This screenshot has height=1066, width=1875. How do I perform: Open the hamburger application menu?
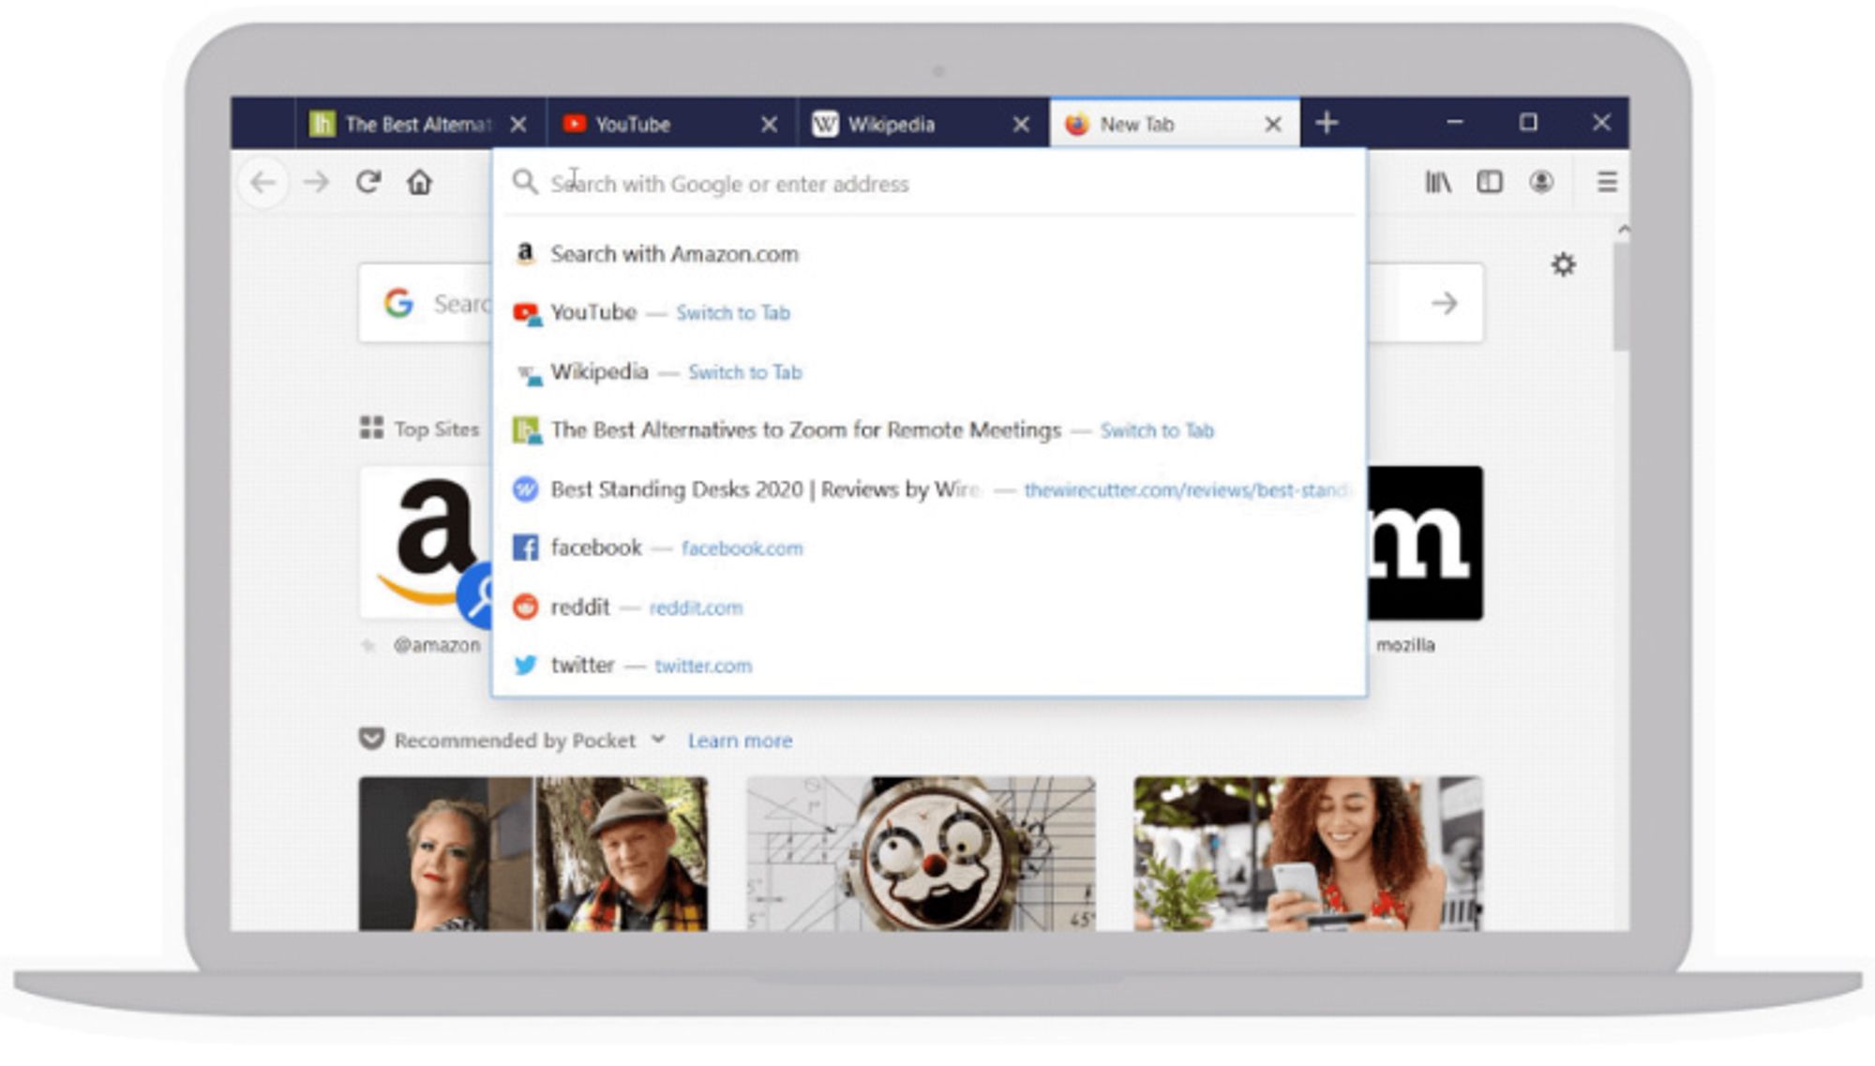coord(1607,182)
